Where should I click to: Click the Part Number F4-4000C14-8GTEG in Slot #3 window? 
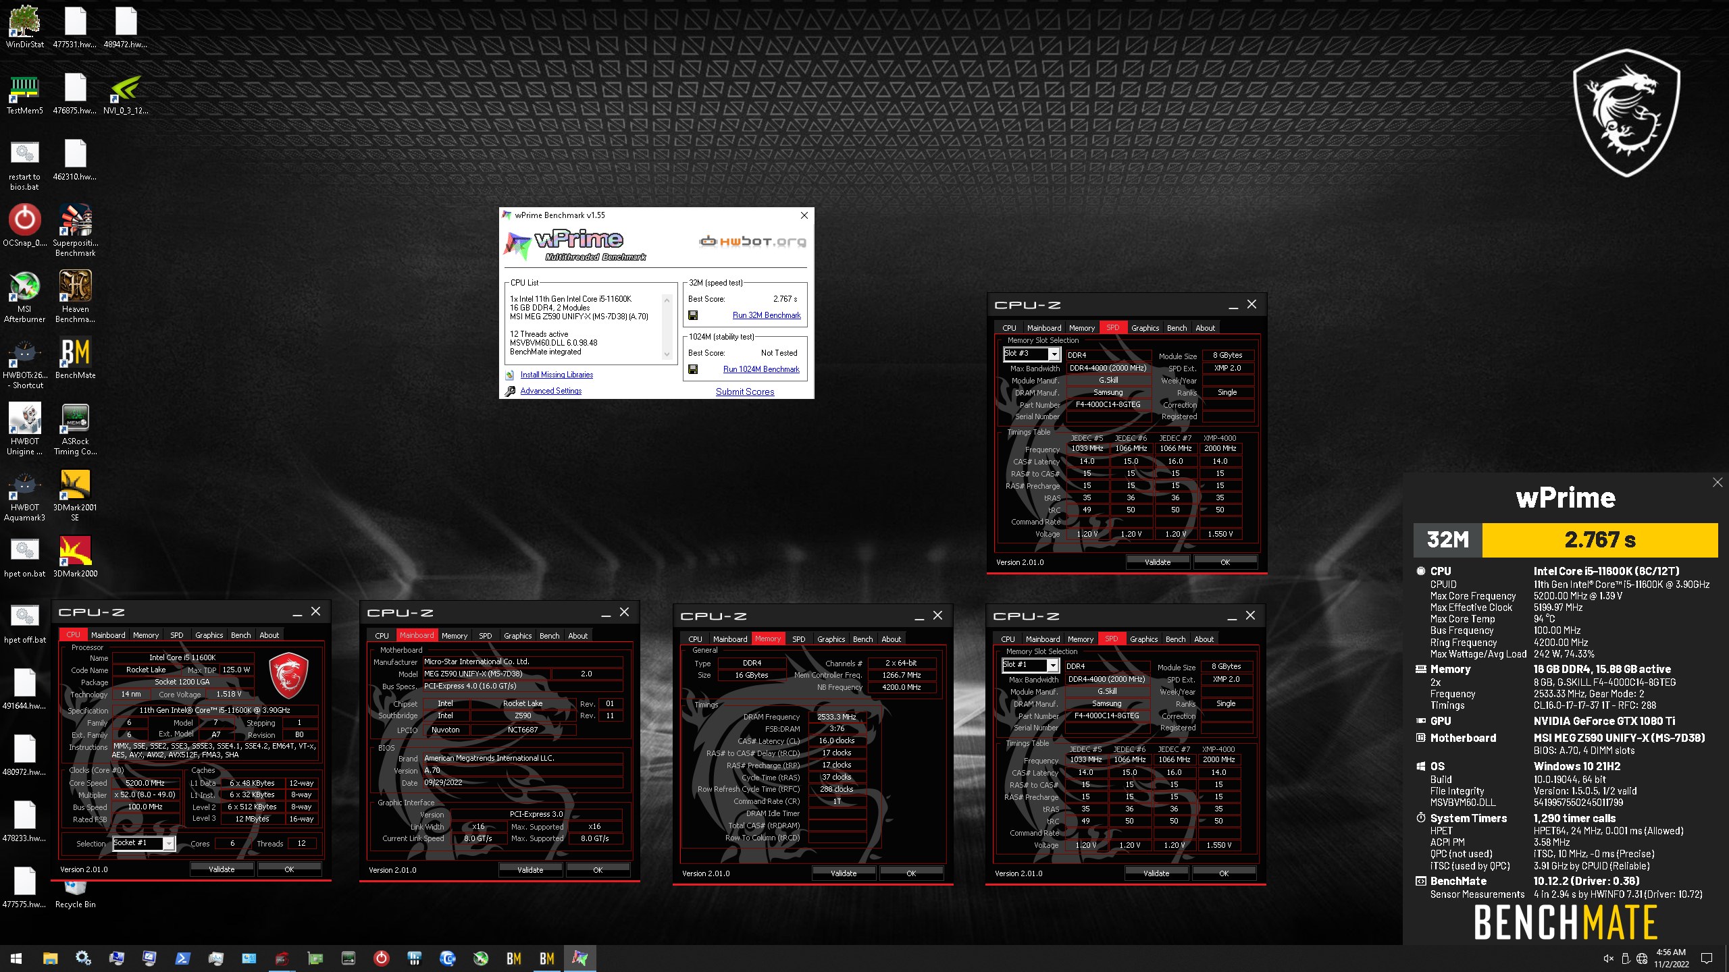point(1108,404)
